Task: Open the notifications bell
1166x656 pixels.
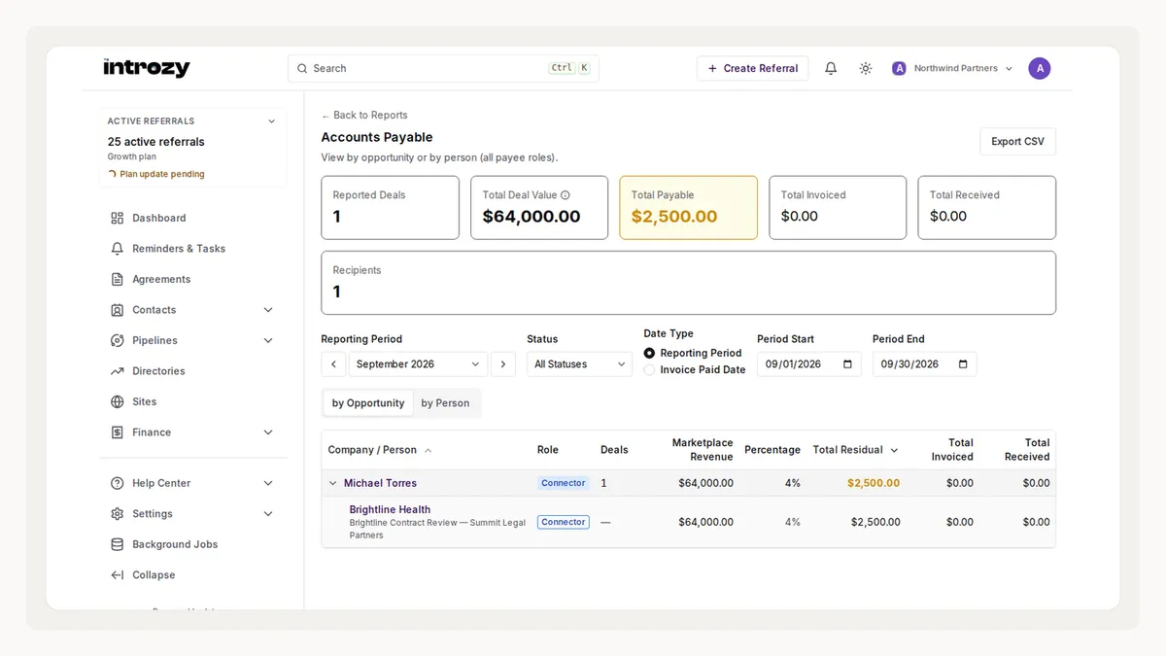Action: tap(831, 68)
